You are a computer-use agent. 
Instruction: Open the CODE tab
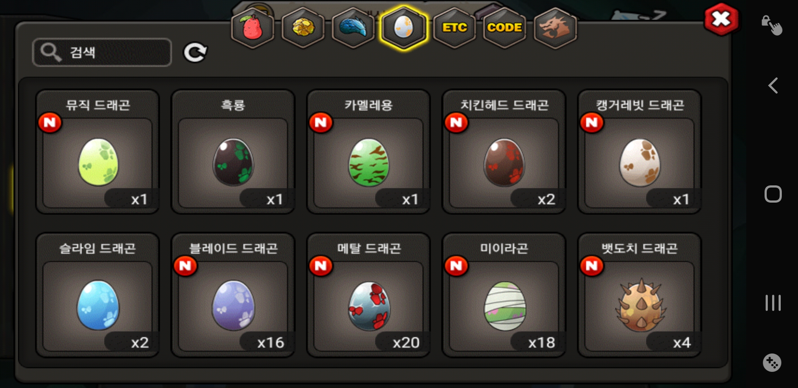tap(505, 28)
